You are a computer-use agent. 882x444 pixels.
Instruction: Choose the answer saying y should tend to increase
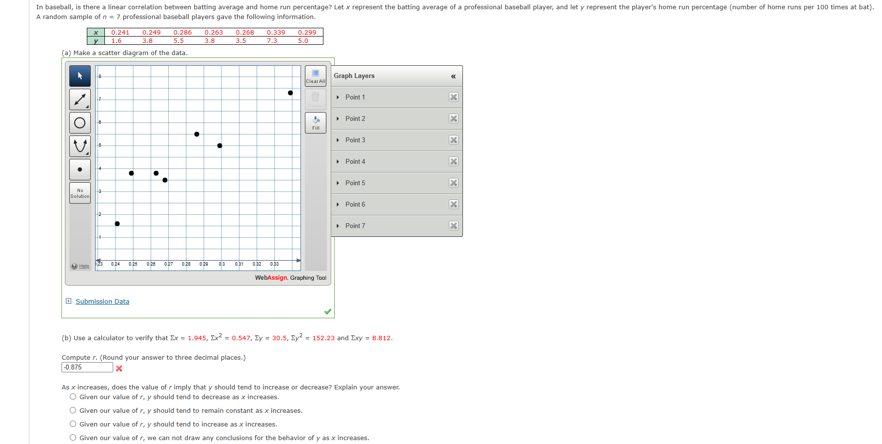pyautogui.click(x=72, y=424)
